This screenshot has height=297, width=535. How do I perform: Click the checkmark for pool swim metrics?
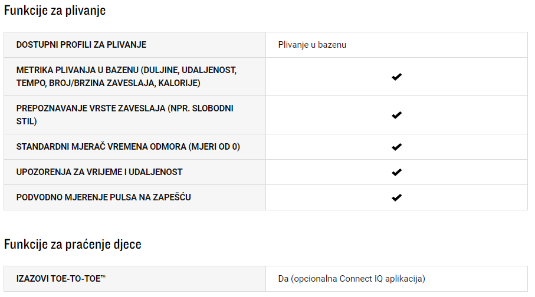tap(396, 77)
